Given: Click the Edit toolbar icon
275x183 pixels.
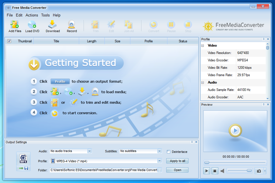Looking at the screenshot, I should point(111,25).
